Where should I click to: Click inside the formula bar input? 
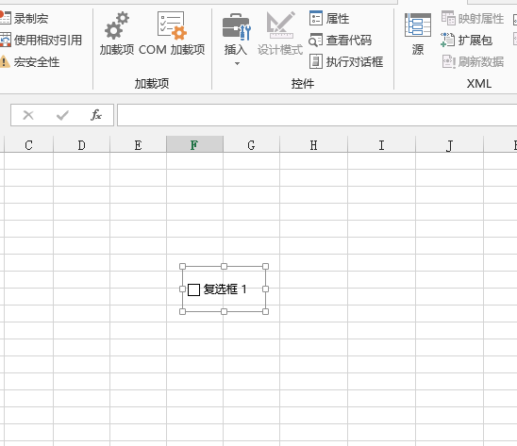[x=317, y=115]
